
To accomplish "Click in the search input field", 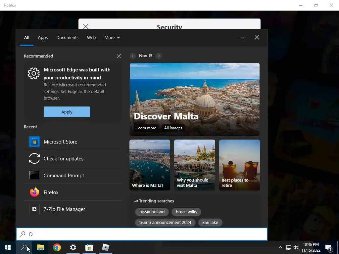I will (x=142, y=234).
